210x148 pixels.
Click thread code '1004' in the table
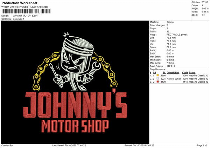(x=185, y=79)
